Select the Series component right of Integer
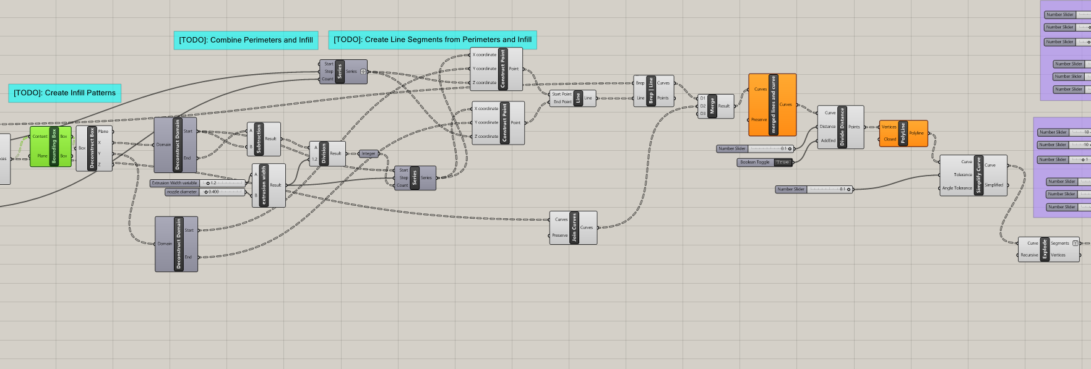Viewport: 1091px width, 369px height. [415, 178]
